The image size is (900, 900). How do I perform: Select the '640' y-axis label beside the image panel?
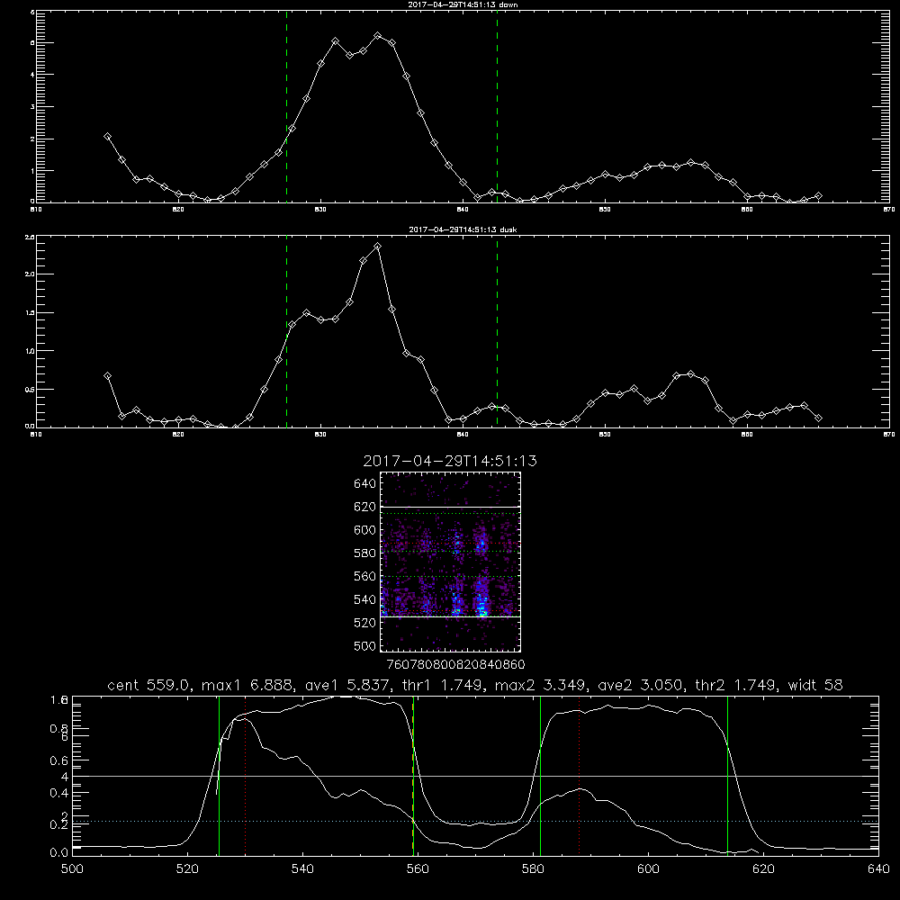[x=365, y=484]
